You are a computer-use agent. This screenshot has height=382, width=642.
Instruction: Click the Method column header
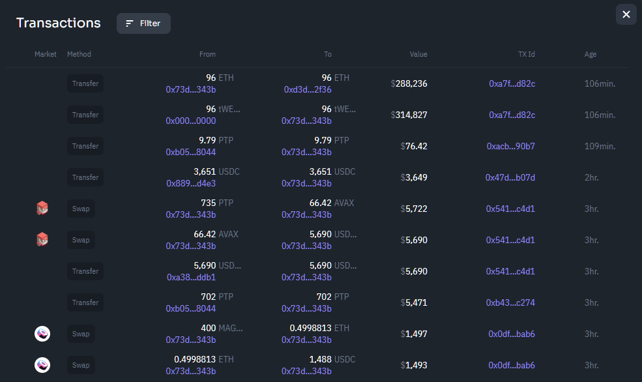pyautogui.click(x=79, y=54)
